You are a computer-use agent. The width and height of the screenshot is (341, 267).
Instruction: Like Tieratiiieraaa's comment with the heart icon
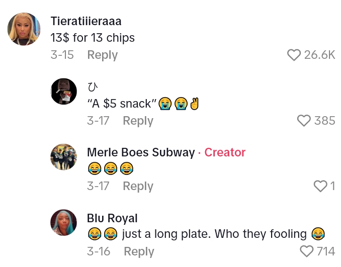tap(294, 55)
